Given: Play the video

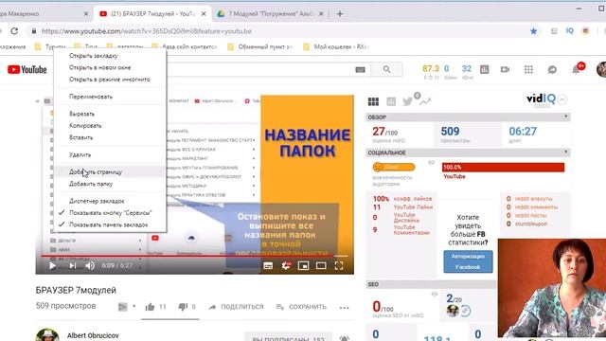Looking at the screenshot, I should (53, 265).
